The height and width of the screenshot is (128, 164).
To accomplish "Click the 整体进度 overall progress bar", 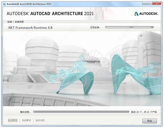I will 81,112.
